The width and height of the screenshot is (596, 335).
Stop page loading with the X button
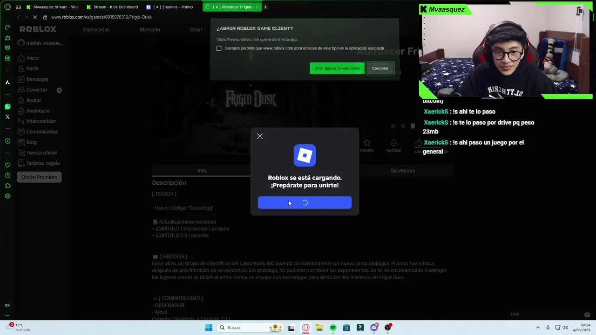(x=35, y=17)
